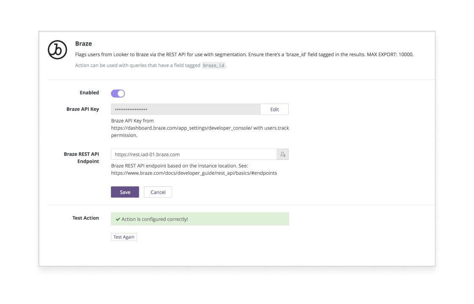
Task: Click the Braze heading title
Action: click(83, 44)
